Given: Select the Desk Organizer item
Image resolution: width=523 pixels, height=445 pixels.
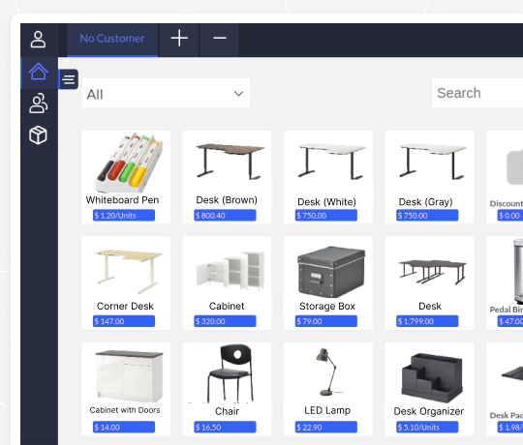Looking at the screenshot, I should tap(429, 389).
